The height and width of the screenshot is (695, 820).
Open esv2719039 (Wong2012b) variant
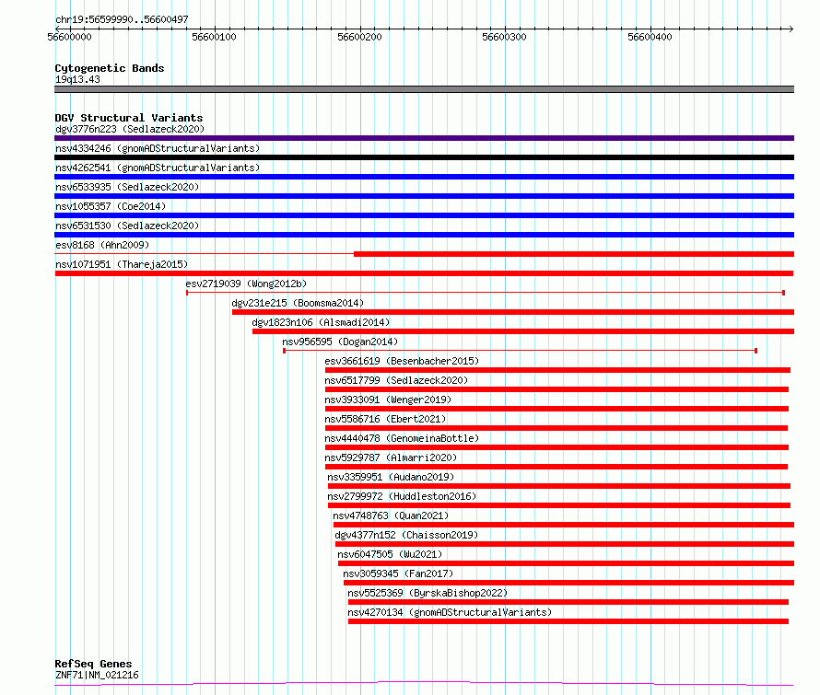246,284
